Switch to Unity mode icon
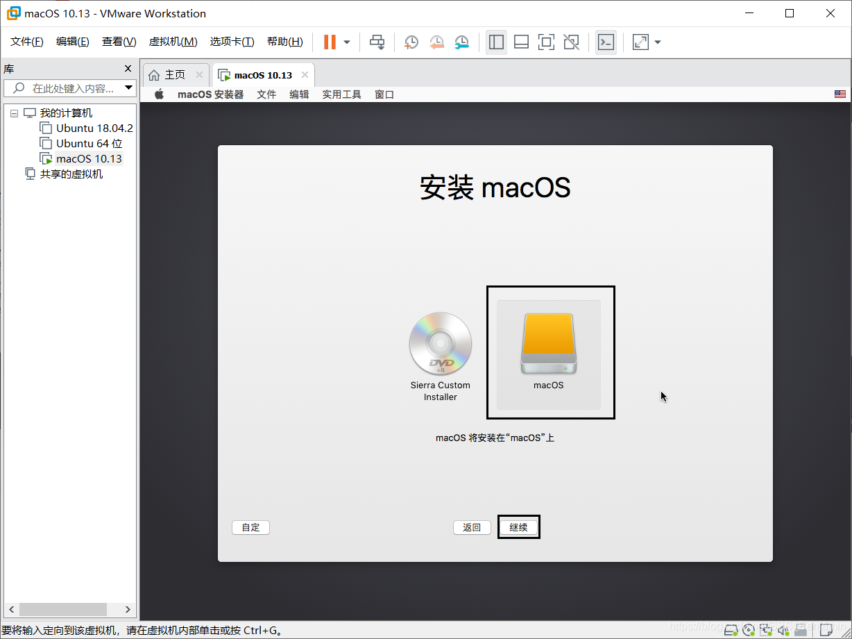This screenshot has width=852, height=639. [x=571, y=42]
